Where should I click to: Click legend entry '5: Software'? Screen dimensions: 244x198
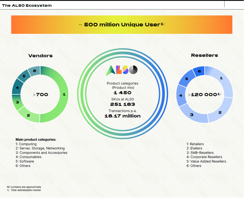pos(25,161)
